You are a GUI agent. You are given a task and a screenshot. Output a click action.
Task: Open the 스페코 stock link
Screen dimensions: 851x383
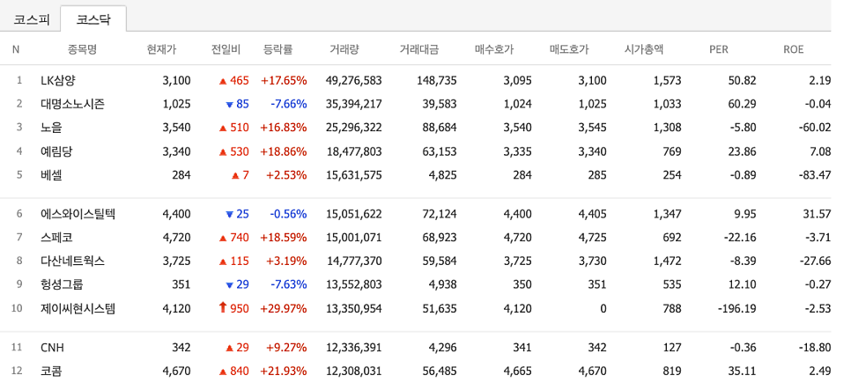coord(56,238)
